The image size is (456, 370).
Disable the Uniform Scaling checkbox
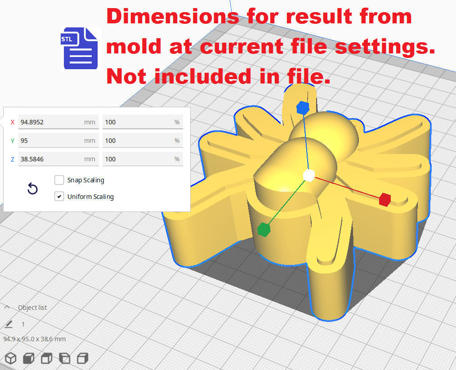pos(59,197)
